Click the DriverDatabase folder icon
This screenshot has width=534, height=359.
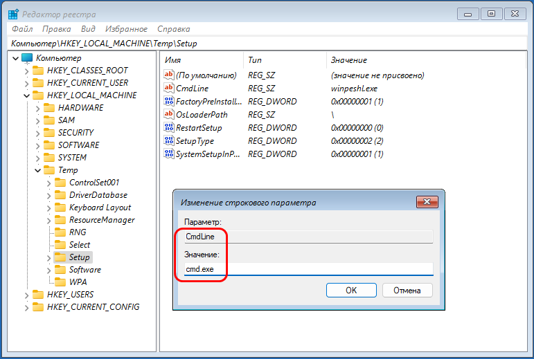pos(60,195)
